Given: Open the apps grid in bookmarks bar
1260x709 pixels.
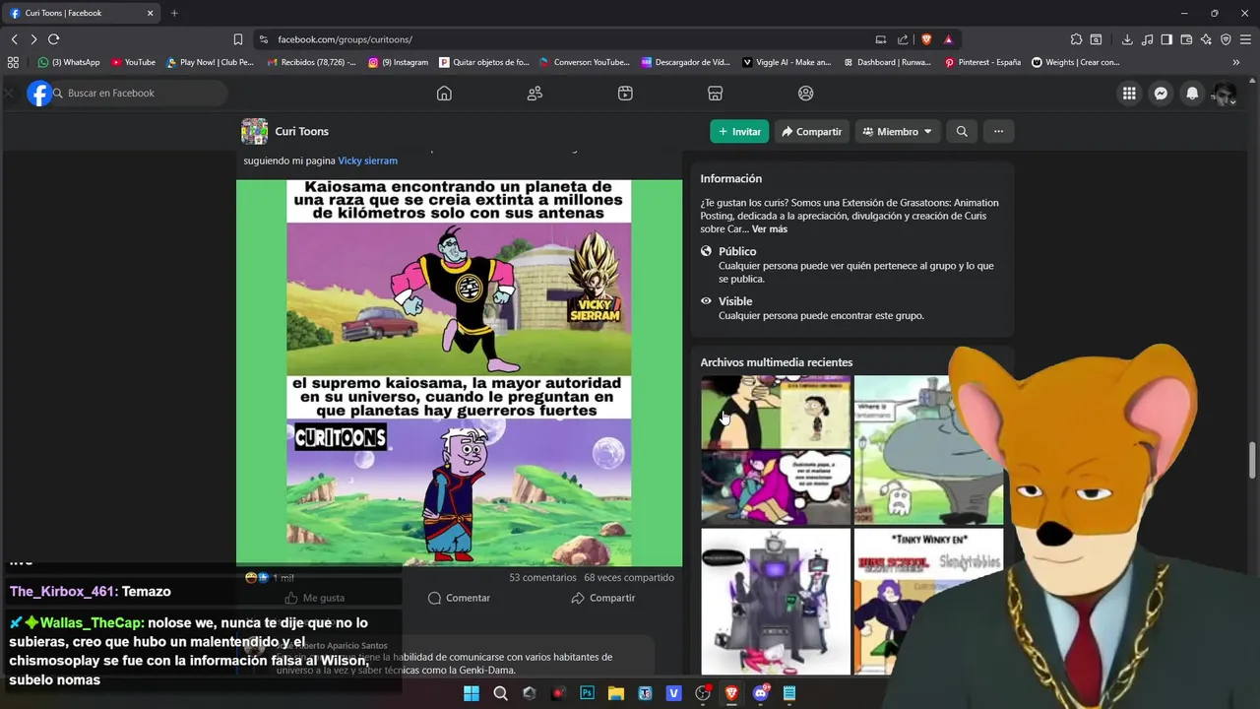Looking at the screenshot, I should click(x=13, y=62).
